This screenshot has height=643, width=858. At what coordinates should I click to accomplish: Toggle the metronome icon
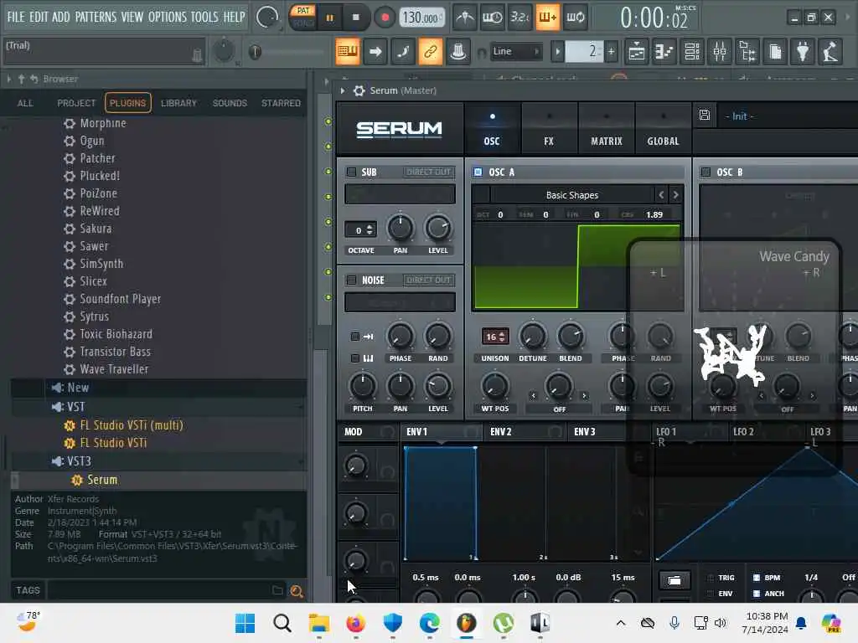click(x=464, y=18)
